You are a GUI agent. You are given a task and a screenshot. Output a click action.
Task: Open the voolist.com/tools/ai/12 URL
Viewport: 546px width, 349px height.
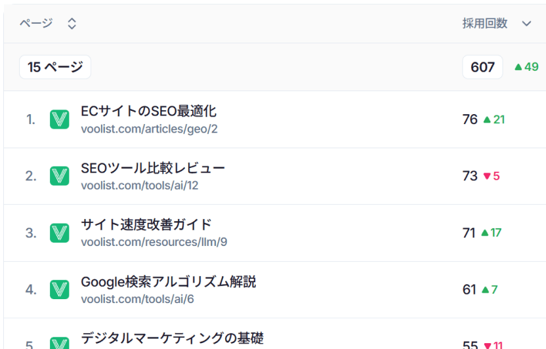pyautogui.click(x=140, y=186)
